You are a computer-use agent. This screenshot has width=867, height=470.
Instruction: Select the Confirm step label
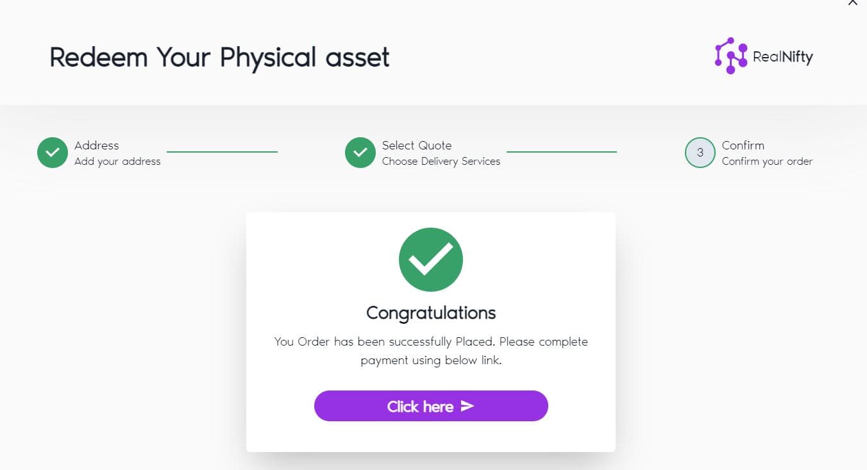(743, 146)
